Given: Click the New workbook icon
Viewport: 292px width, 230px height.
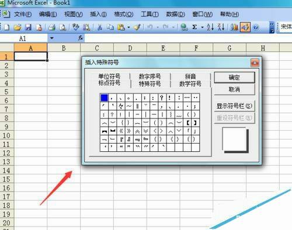Looking at the screenshot, I should (6, 27).
